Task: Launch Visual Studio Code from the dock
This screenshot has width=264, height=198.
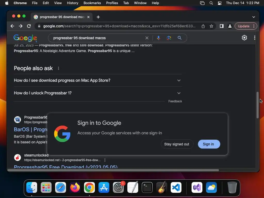Action: 176,187
